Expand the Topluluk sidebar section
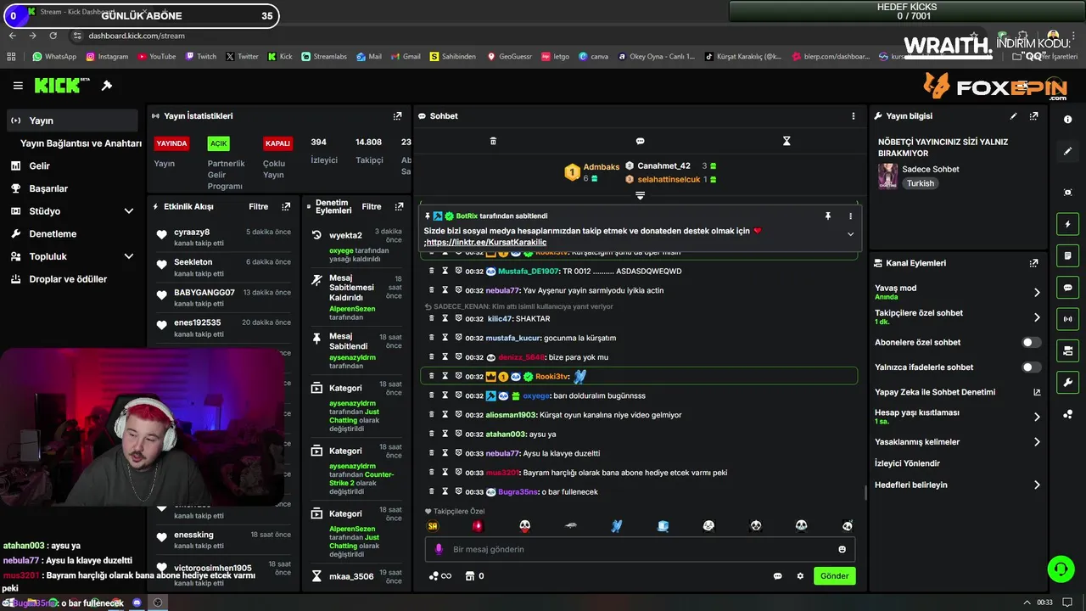 click(129, 256)
